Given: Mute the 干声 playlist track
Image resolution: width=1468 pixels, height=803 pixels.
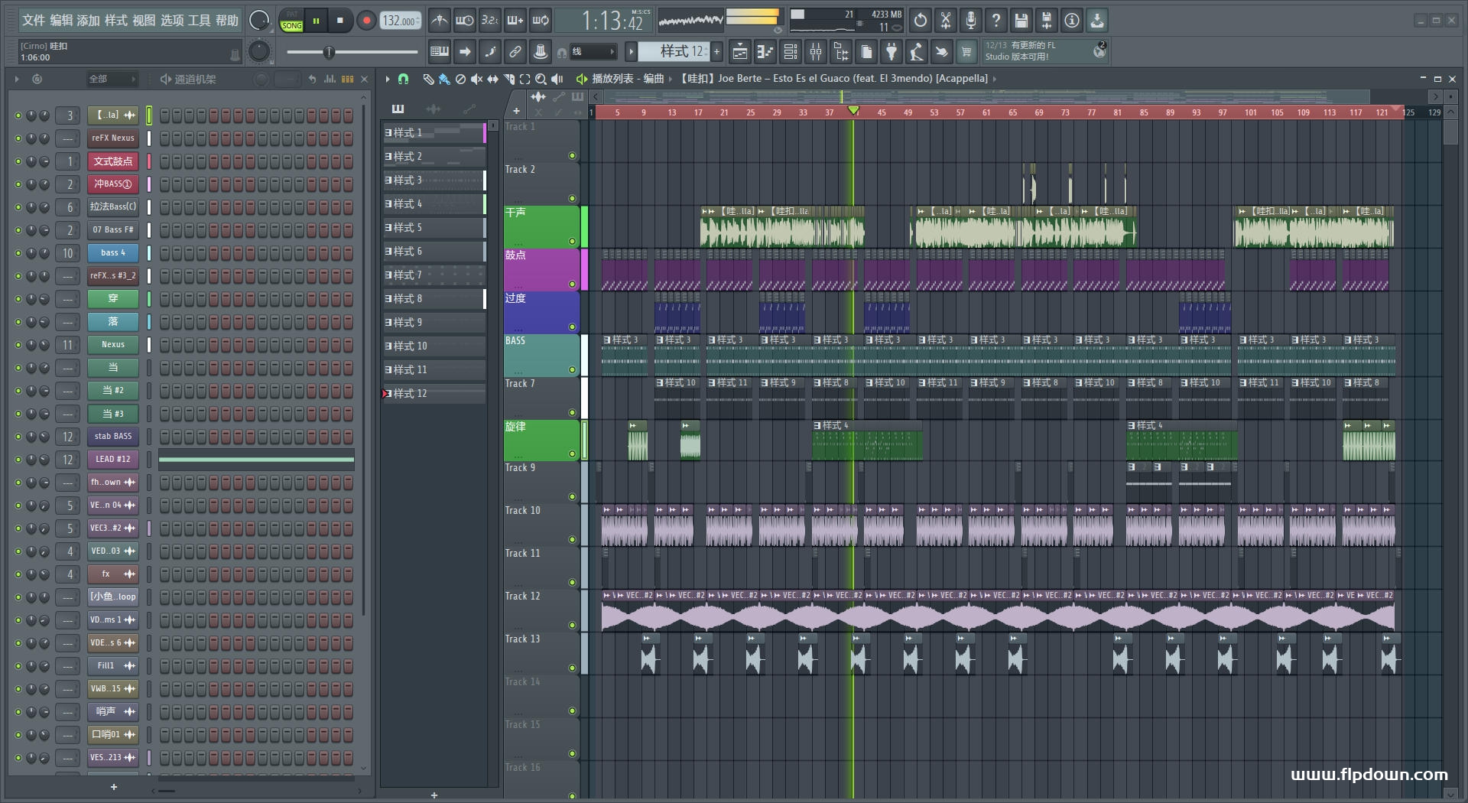Looking at the screenshot, I should click(x=572, y=241).
